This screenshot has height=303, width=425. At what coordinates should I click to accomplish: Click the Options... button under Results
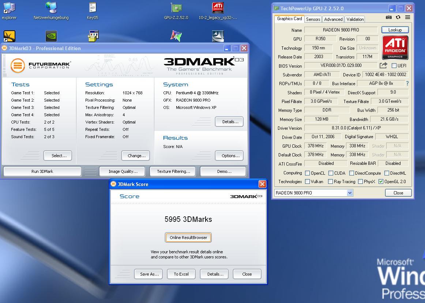[x=229, y=156]
